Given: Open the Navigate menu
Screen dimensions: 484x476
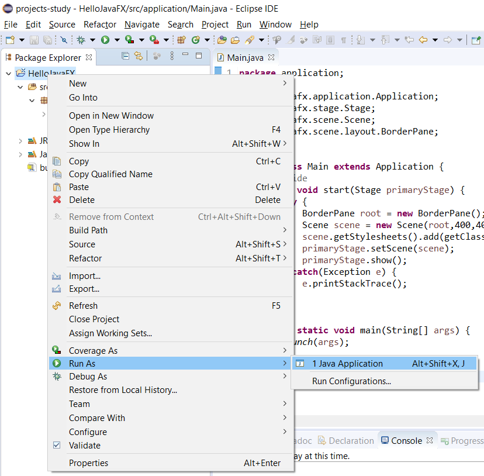Looking at the screenshot, I should (142, 25).
